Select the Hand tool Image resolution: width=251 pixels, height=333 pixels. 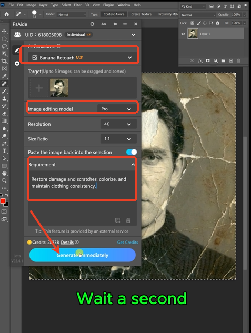(4, 173)
